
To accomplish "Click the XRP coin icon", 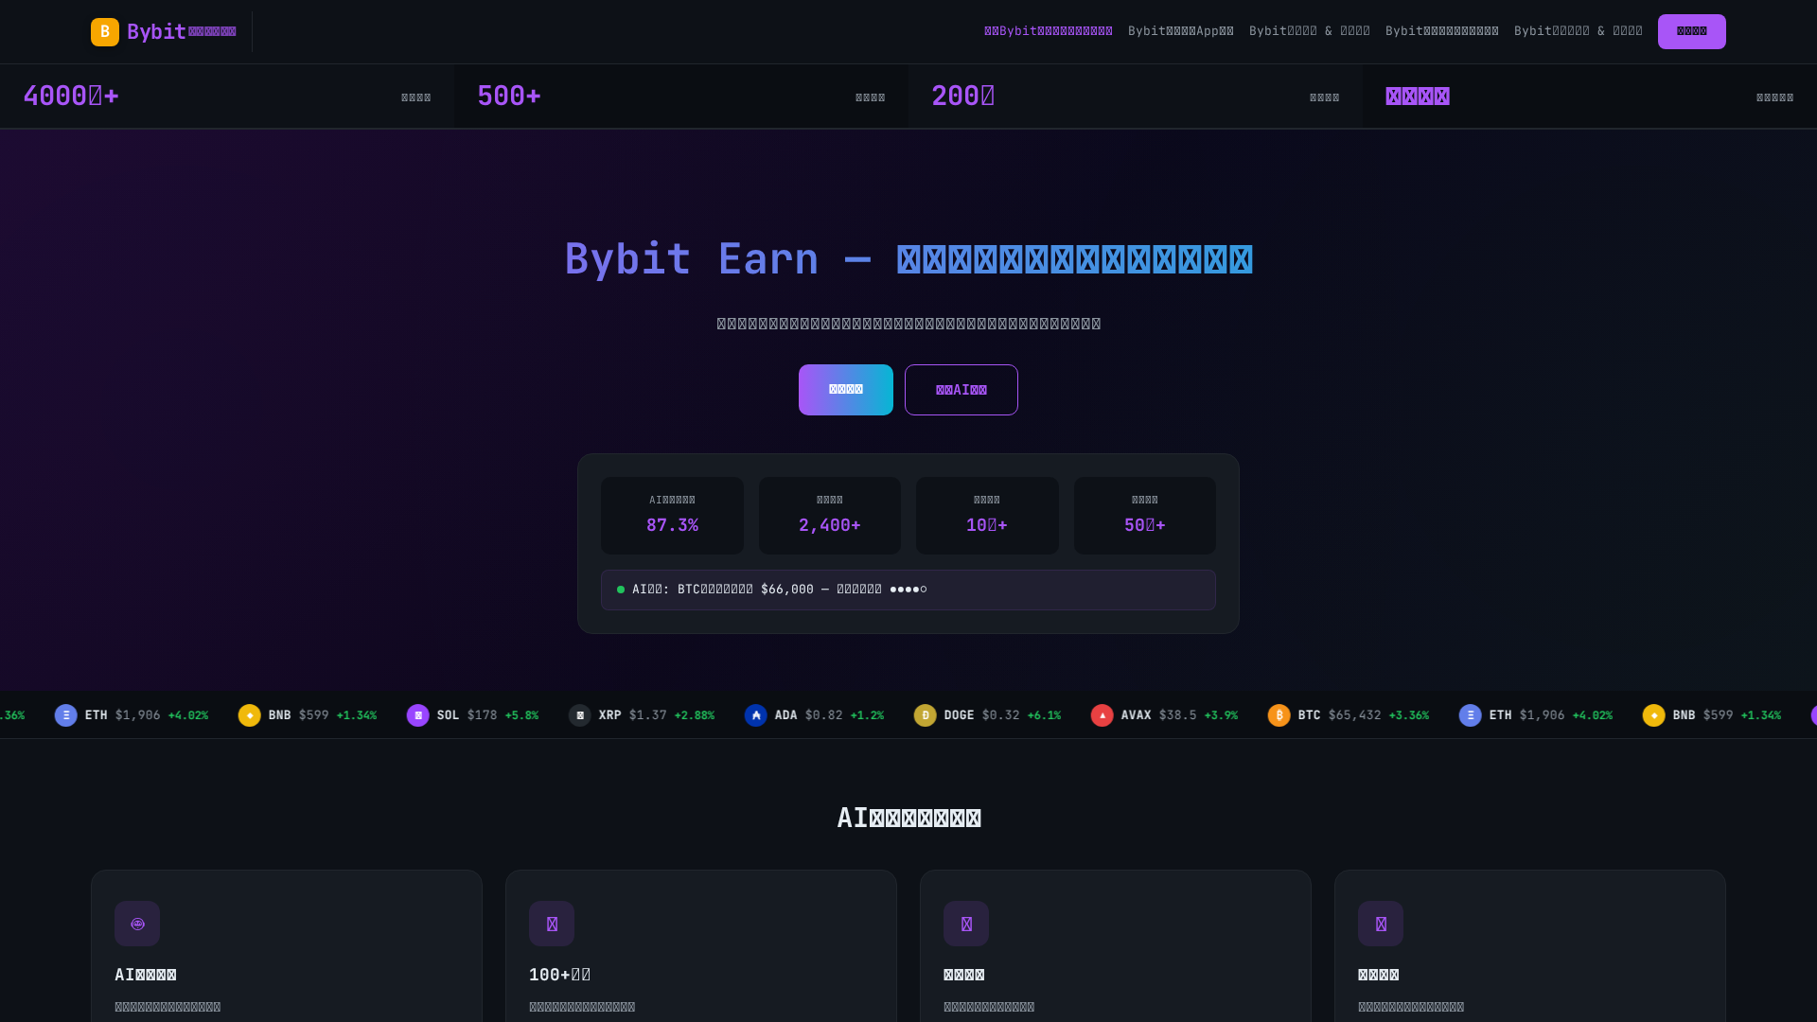I will [x=580, y=715].
